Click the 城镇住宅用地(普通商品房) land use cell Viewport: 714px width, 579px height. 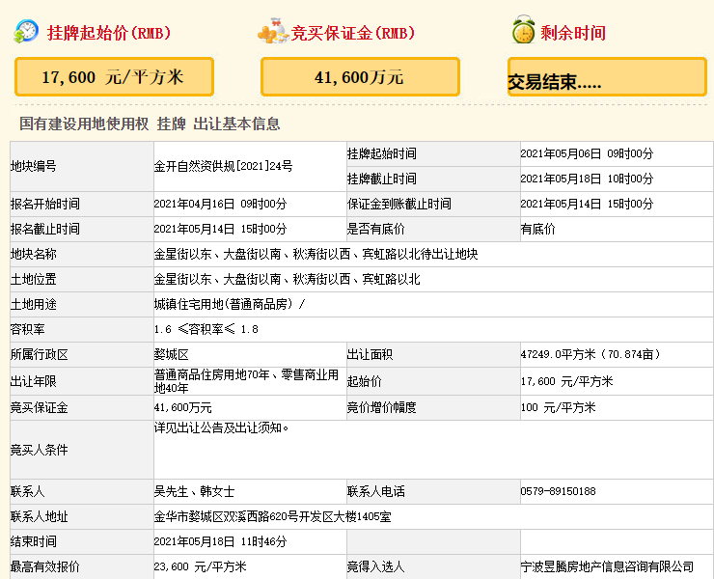click(229, 304)
